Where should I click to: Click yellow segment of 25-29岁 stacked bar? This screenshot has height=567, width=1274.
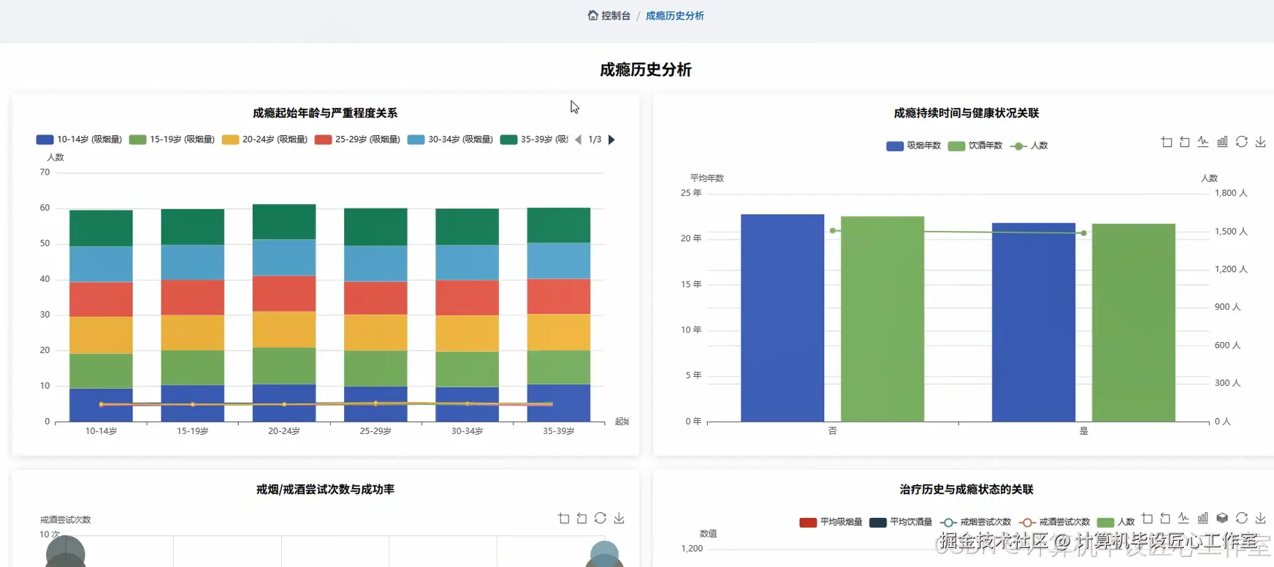click(x=375, y=332)
